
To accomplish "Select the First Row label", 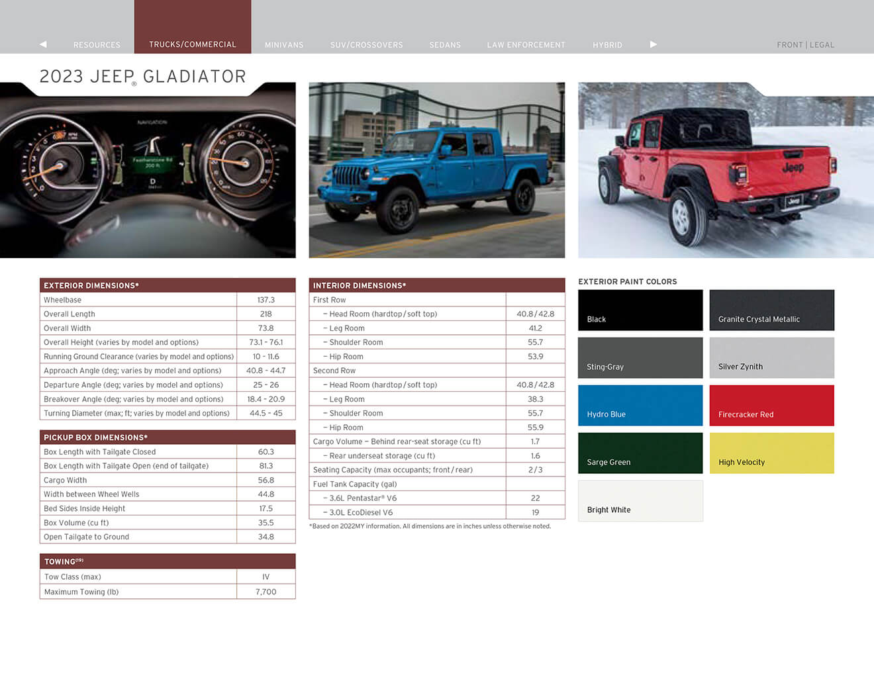I will (x=330, y=300).
